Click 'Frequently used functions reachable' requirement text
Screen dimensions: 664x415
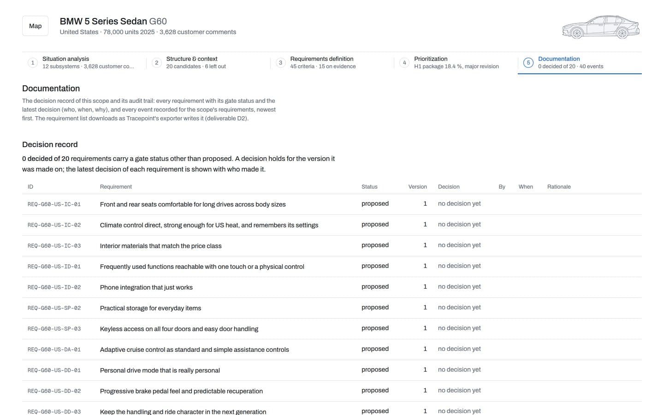[x=202, y=267]
